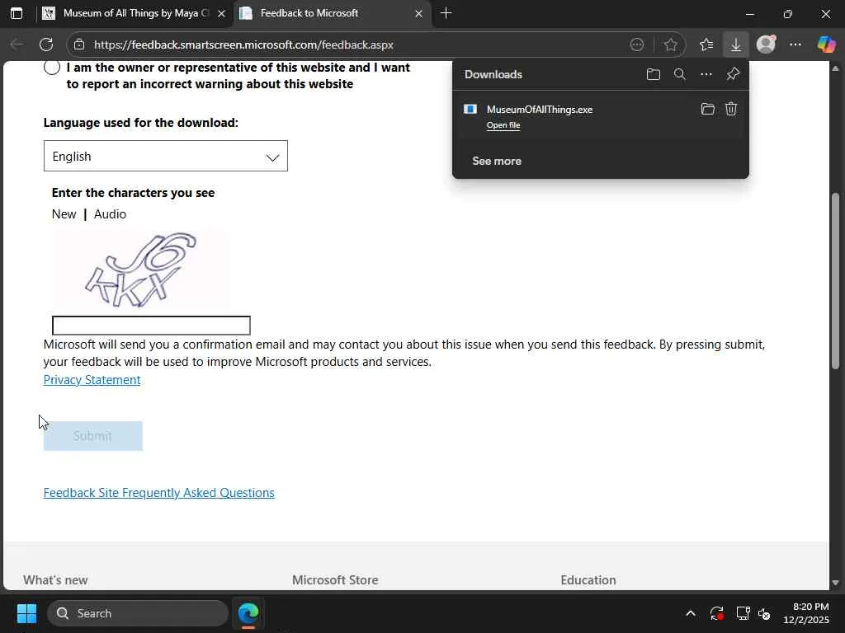Go back to previous page
Image resolution: width=845 pixels, height=633 pixels.
(x=17, y=45)
